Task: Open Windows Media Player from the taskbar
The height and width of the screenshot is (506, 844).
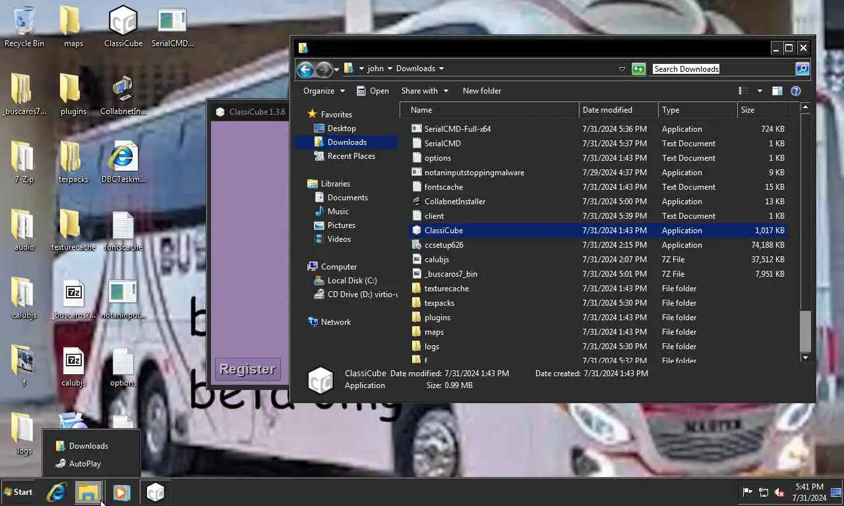Action: [x=121, y=492]
